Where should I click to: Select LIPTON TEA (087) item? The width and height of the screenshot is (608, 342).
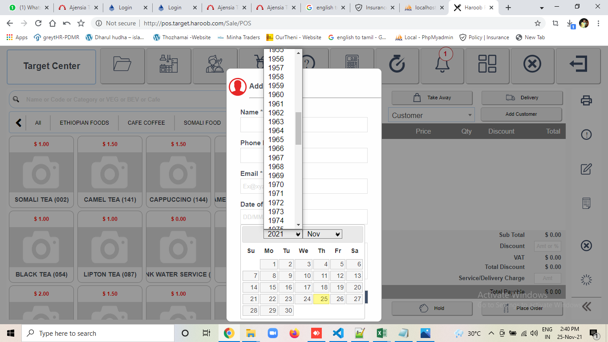tap(110, 246)
